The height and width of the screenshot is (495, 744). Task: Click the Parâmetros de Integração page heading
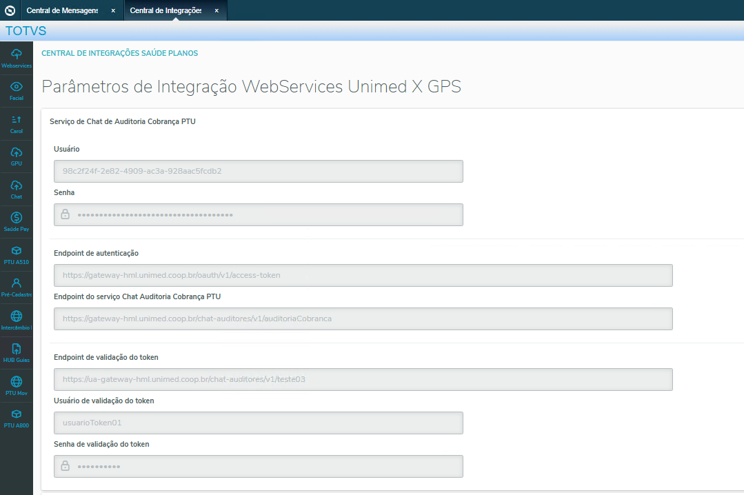[252, 86]
